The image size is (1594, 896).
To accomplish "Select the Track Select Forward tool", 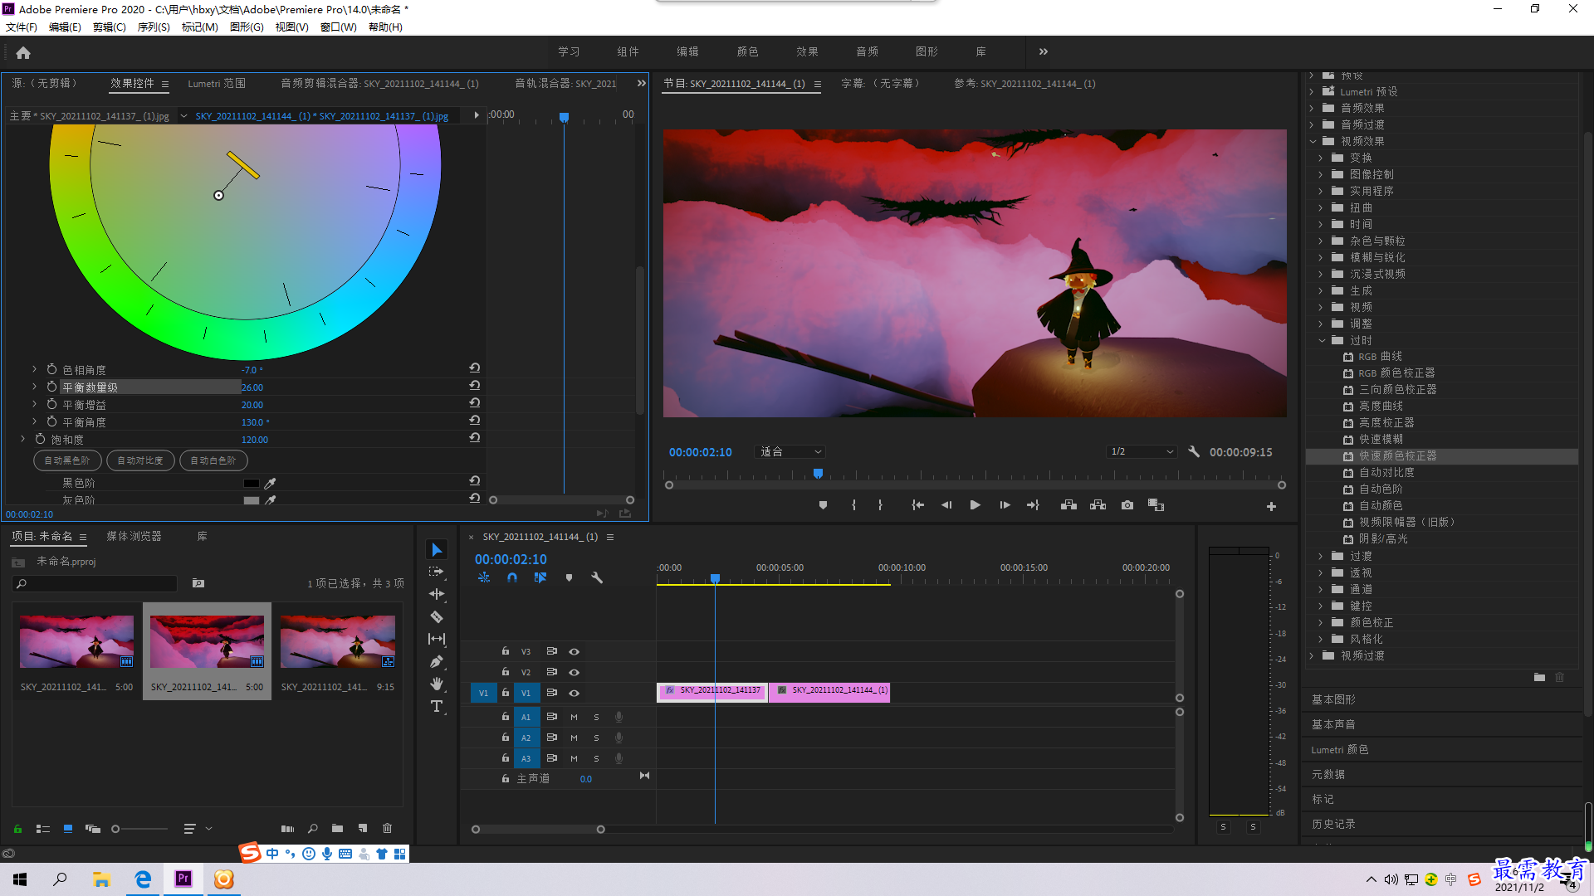I will click(x=437, y=572).
